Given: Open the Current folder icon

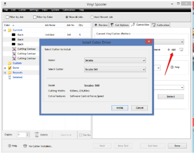Looking at the screenshot, I should click(x=9, y=30).
